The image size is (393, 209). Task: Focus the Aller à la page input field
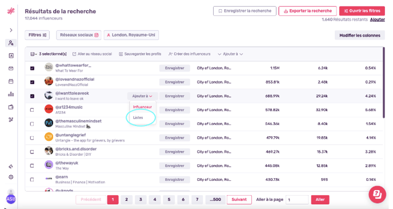[297, 200]
